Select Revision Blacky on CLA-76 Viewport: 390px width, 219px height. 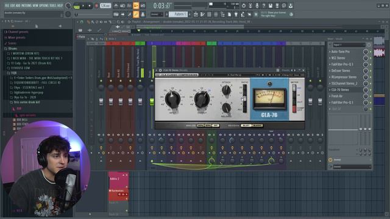[x=257, y=125]
